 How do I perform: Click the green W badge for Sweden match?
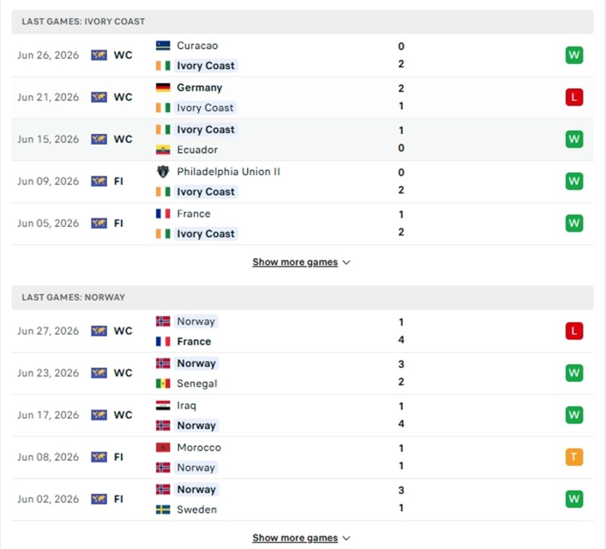point(574,499)
